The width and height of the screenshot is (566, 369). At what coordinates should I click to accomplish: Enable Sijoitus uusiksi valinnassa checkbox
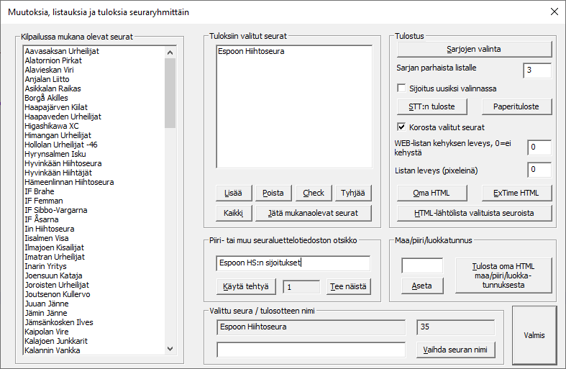[x=402, y=88]
